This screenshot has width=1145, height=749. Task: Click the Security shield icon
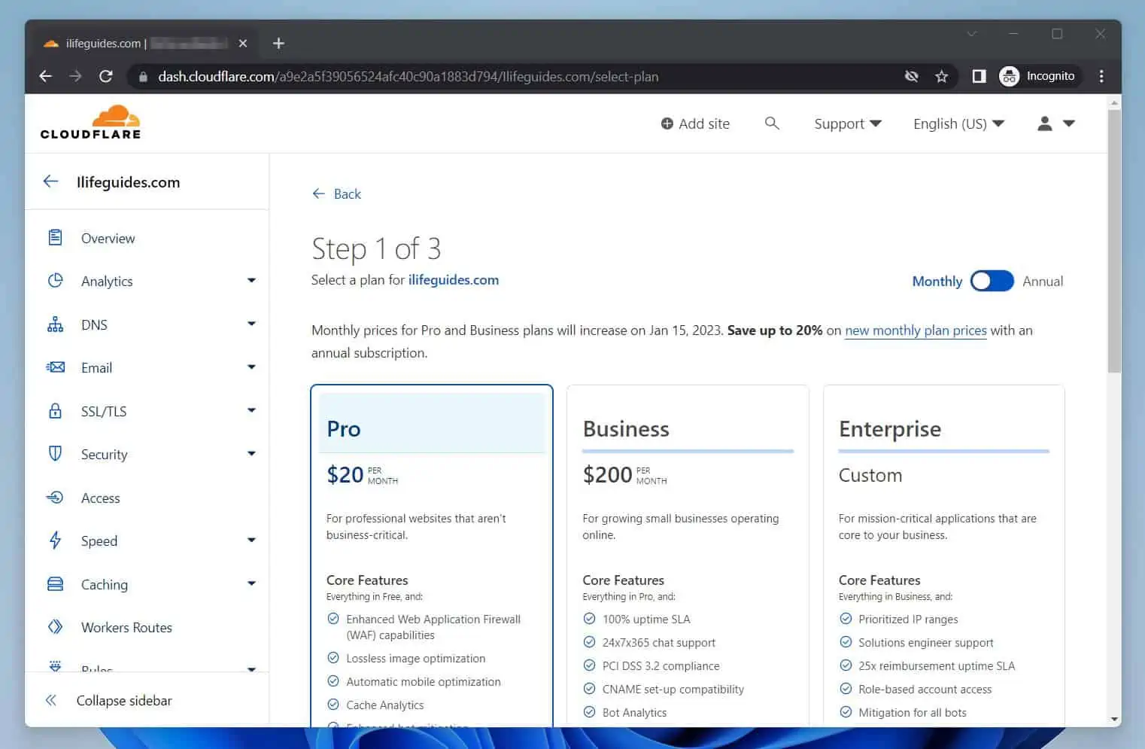55,454
